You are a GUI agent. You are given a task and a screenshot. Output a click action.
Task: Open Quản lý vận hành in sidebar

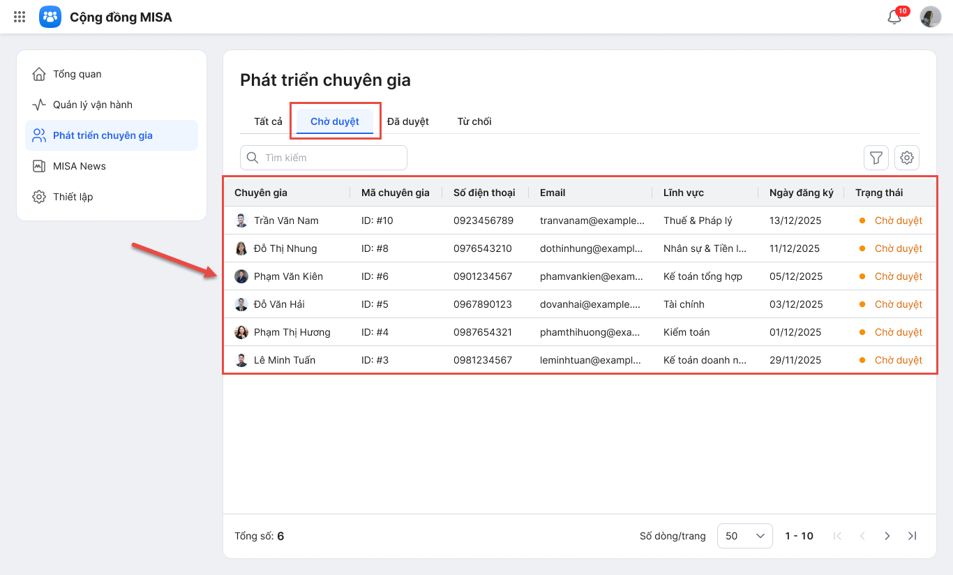[x=92, y=105]
